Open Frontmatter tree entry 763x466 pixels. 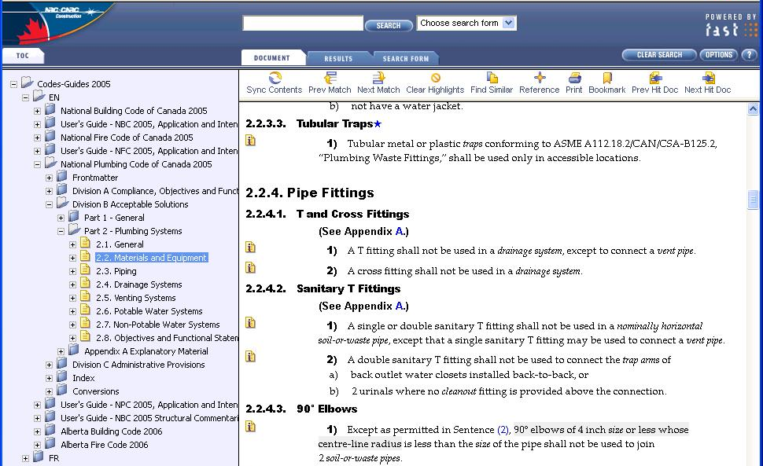pos(95,178)
